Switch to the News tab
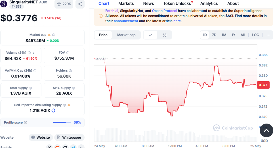273x148 pixels. (x=148, y=3)
